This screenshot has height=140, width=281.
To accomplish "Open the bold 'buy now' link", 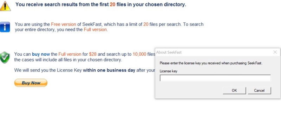I will pos(41,54).
